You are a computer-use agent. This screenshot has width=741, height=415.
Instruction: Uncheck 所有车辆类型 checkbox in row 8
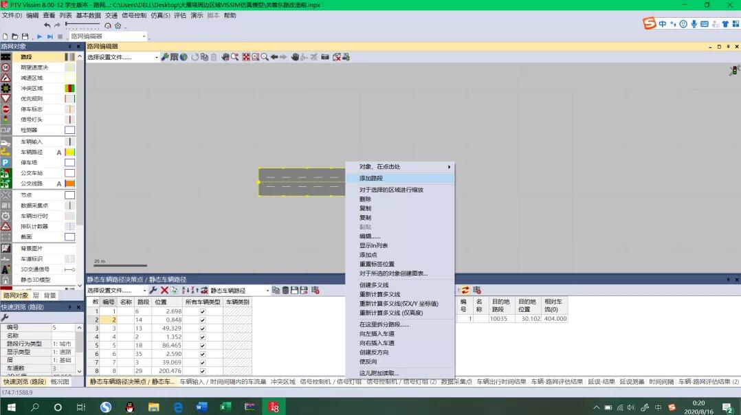point(203,371)
